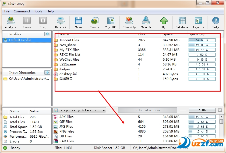Click the Status column header
Image resolution: width=226 pixels, height=153 pixels.
[x=15, y=111]
